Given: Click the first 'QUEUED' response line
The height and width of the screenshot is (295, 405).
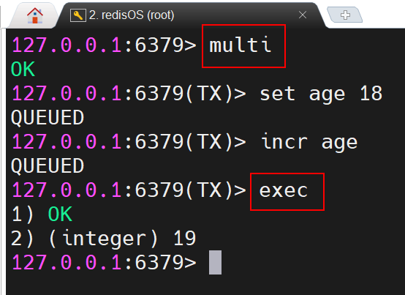Looking at the screenshot, I should (x=48, y=118).
